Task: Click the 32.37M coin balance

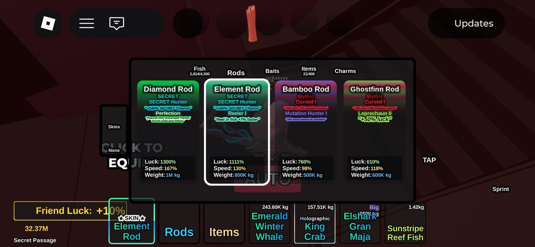Action: tap(37, 229)
